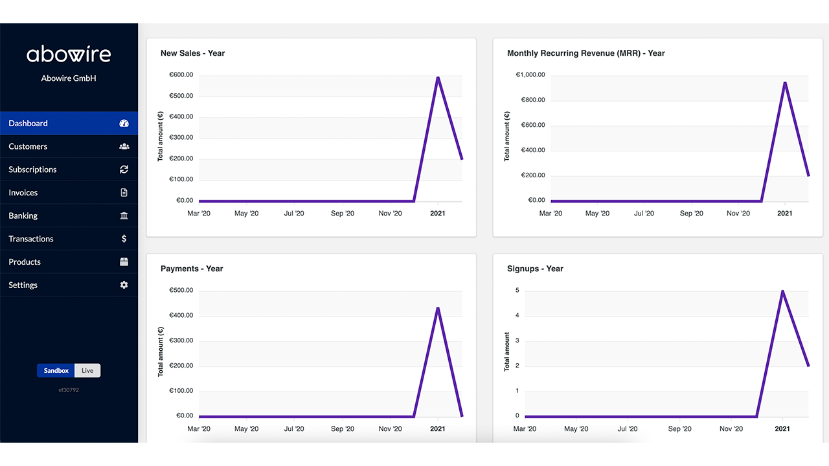Screen dimensions: 829x466
Task: Click the Signups - Year chart title
Action: pyautogui.click(x=535, y=269)
